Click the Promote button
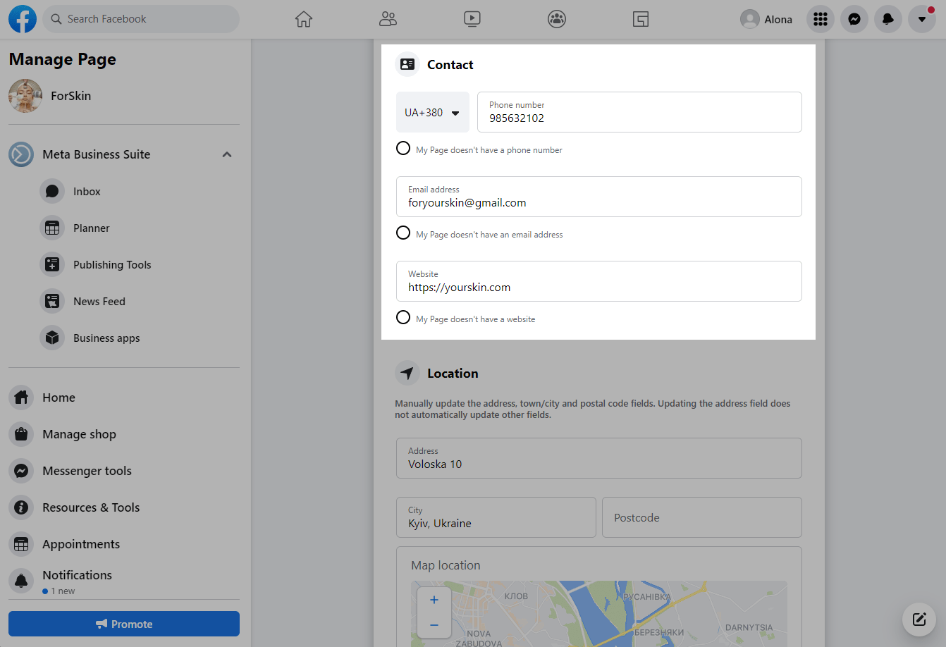The image size is (946, 647). pyautogui.click(x=124, y=624)
